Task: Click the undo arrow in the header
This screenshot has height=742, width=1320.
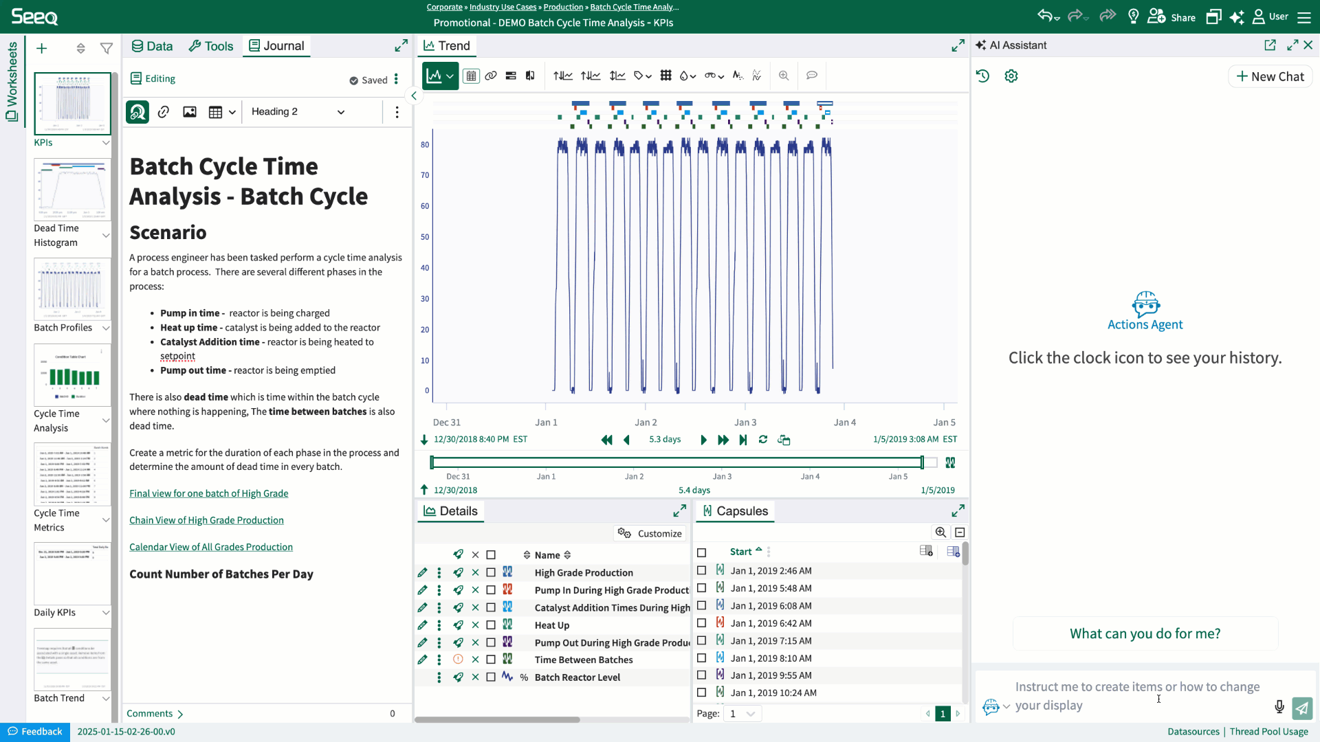Action: coord(1045,16)
